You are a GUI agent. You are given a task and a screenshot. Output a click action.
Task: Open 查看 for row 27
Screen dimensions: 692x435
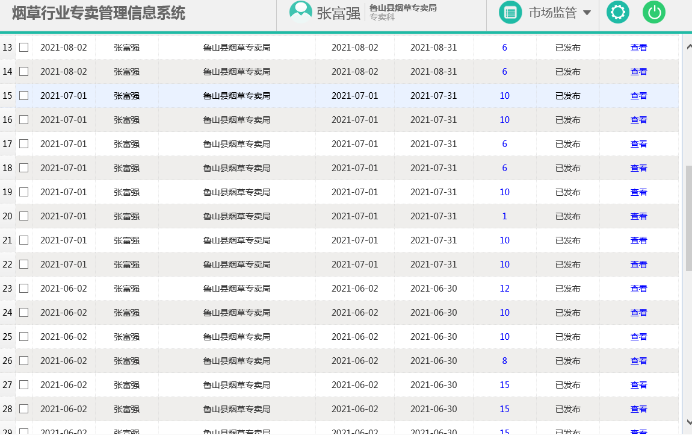tap(638, 385)
